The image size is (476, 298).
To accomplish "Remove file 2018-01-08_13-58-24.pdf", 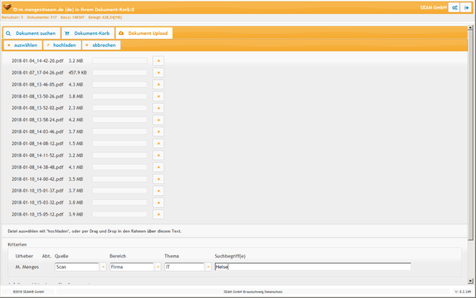I will tap(158, 120).
